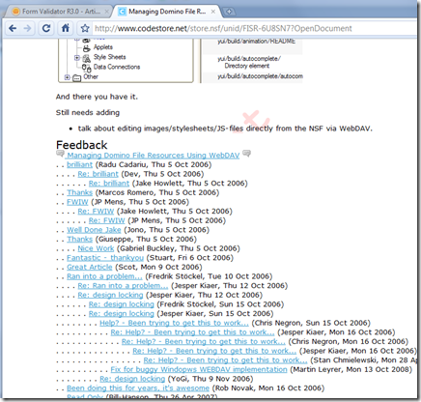Click the Style Sheets icon in the tree

pos(86,58)
